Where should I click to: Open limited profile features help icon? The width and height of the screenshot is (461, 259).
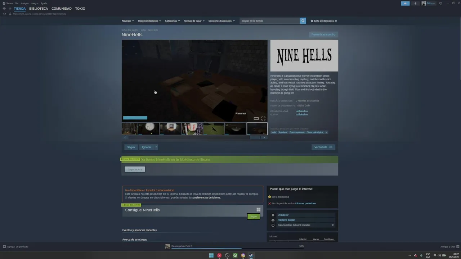click(333, 225)
